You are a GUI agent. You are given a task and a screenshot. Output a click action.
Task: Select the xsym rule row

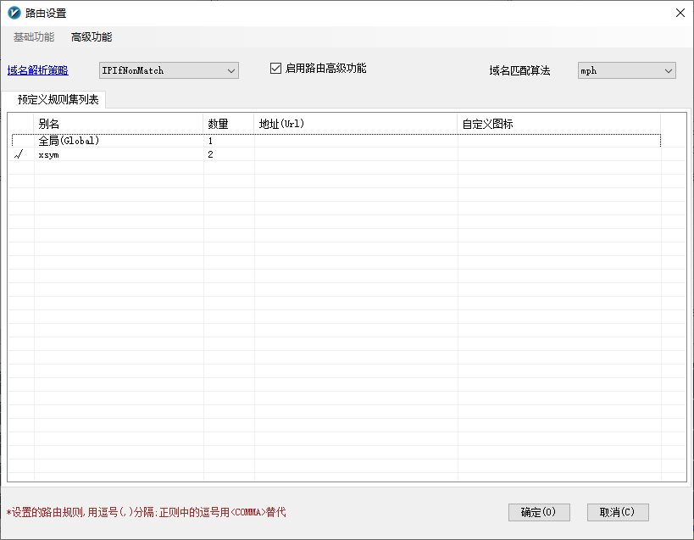(x=336, y=154)
